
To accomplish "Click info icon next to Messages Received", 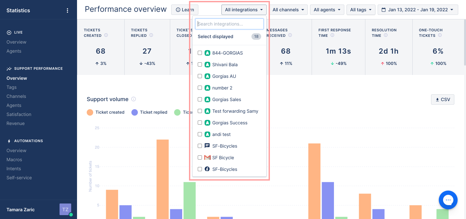I will pyautogui.click(x=290, y=36).
